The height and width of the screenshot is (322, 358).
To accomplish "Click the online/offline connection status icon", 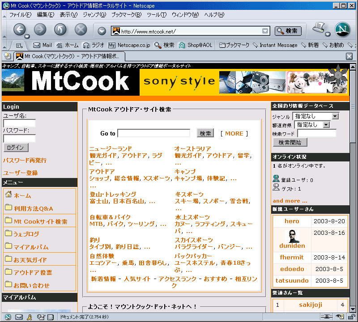I will 327,317.
